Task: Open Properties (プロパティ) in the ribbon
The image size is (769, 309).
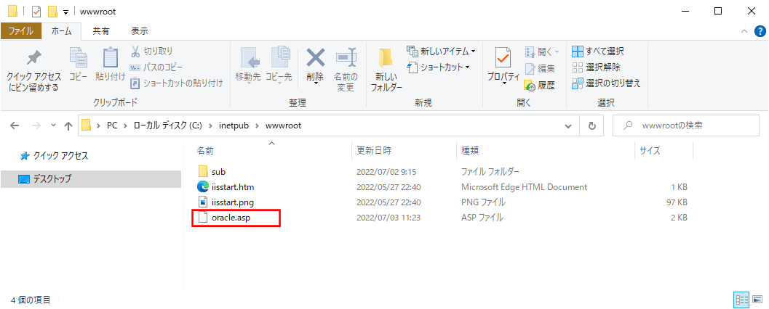Action: coord(503,64)
